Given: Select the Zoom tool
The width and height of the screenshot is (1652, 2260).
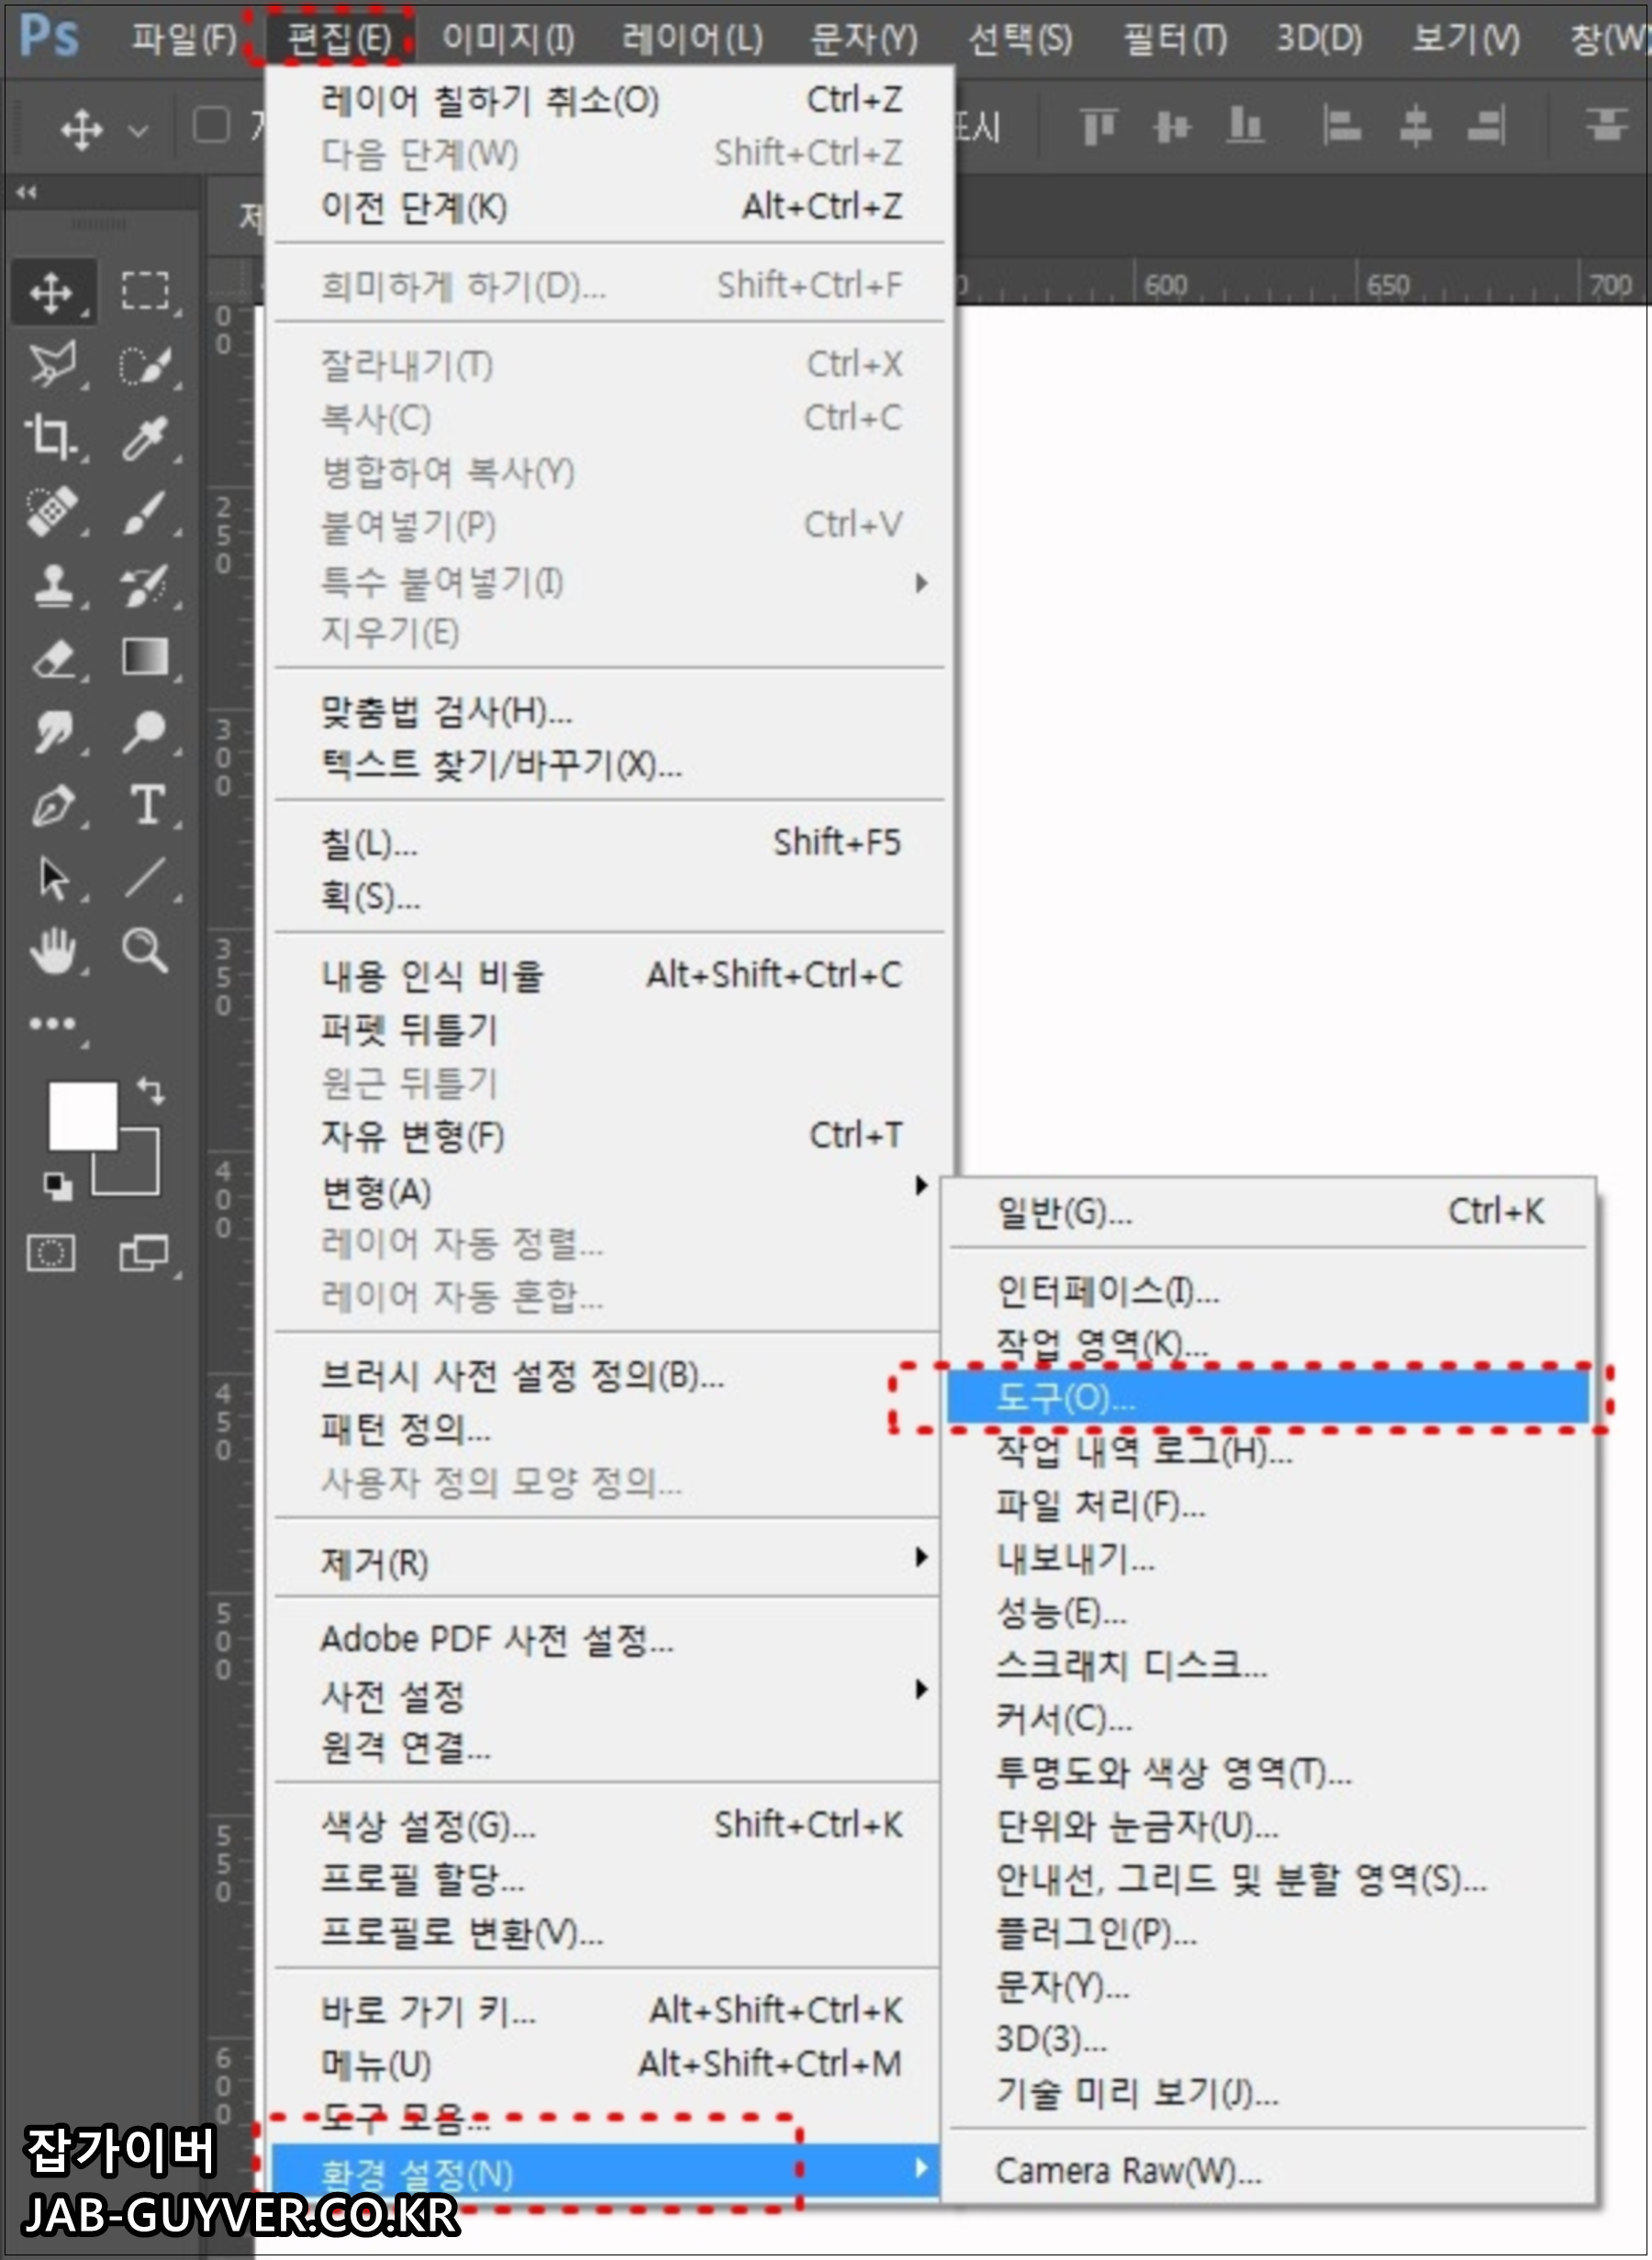Looking at the screenshot, I should (x=146, y=950).
